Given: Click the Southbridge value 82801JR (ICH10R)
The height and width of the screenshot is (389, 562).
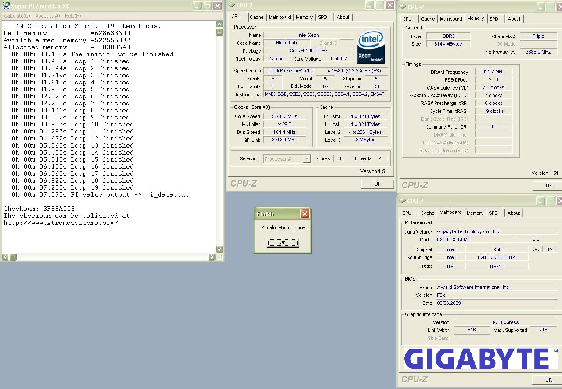Looking at the screenshot, I should [497, 257].
